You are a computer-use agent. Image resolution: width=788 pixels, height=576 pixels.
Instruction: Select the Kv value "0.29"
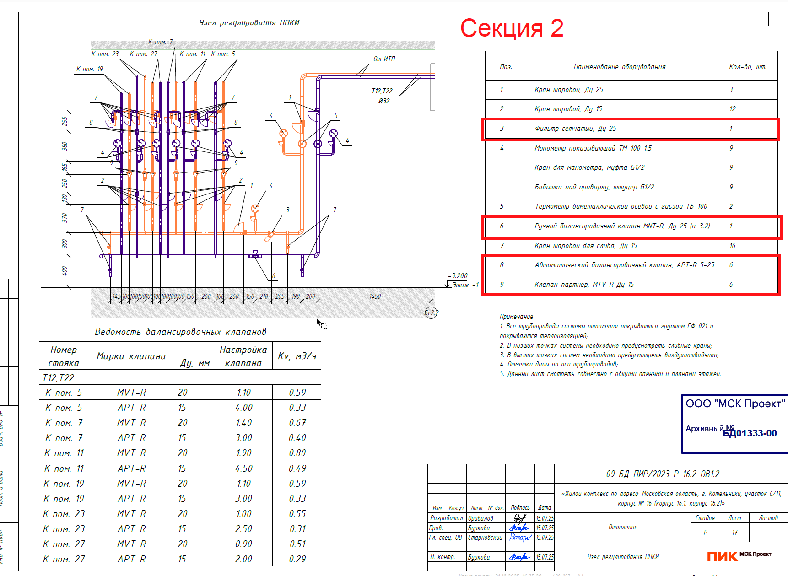point(297,559)
